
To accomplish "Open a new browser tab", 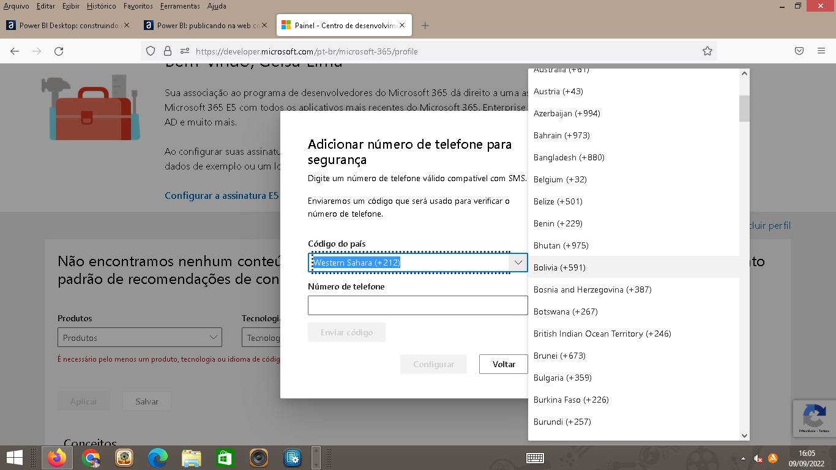I will pos(425,26).
